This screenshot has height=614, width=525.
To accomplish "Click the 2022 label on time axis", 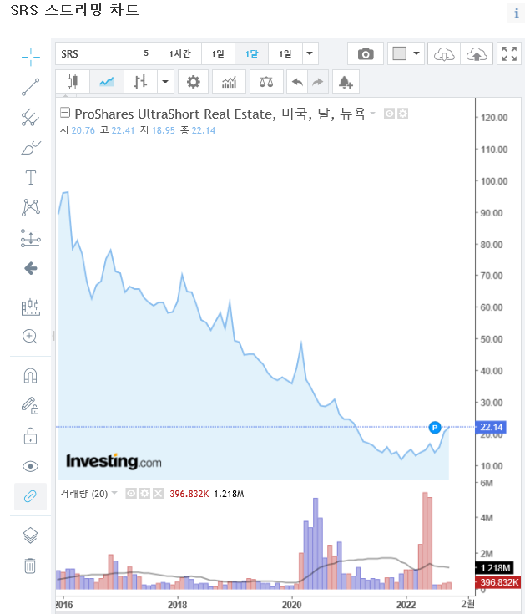I will coord(406,605).
